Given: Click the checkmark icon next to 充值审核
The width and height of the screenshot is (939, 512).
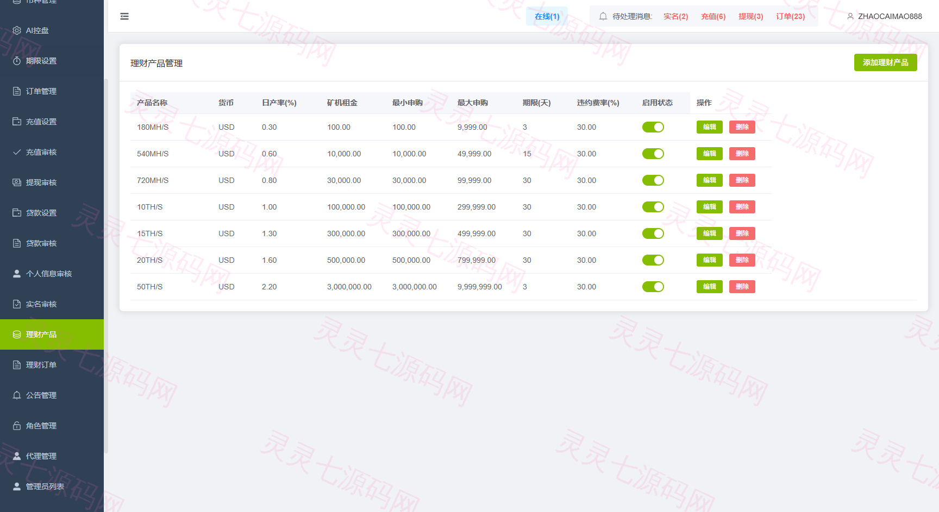Looking at the screenshot, I should (x=17, y=152).
